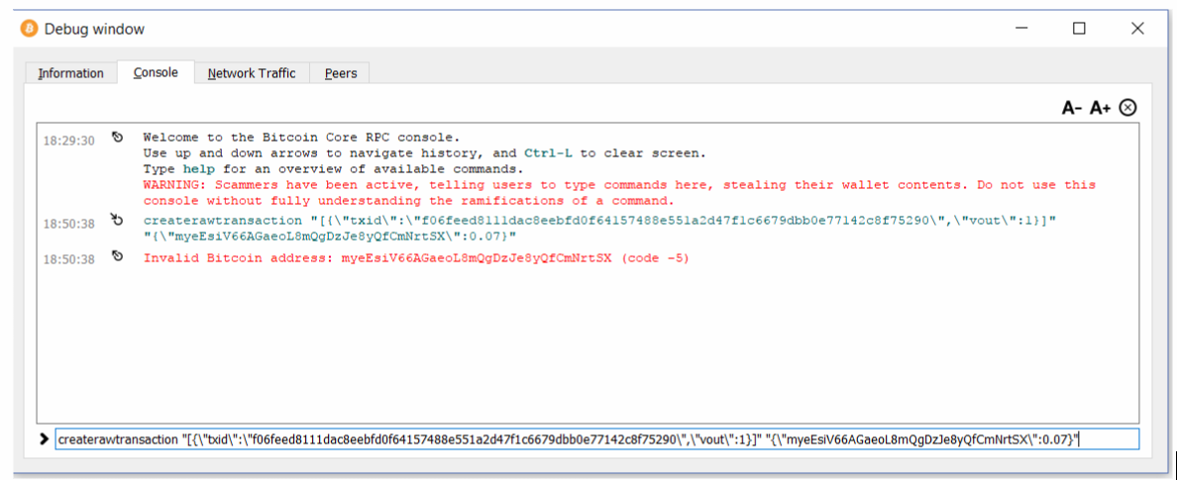Click the 'Debug window' title text

tap(94, 29)
